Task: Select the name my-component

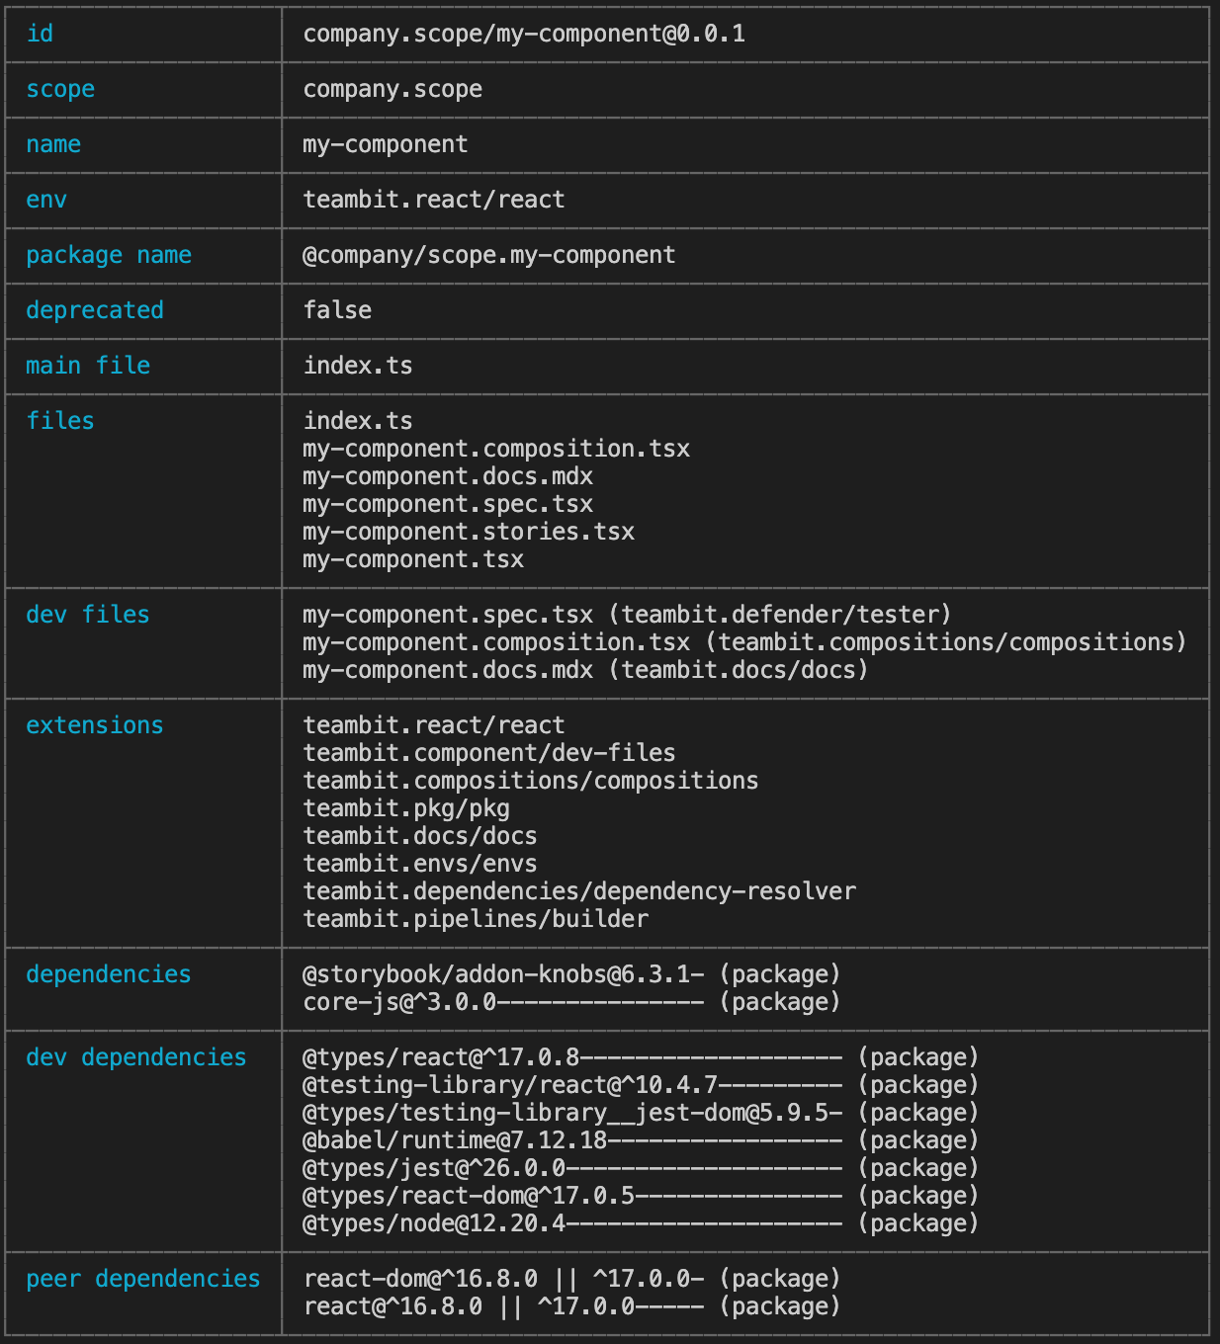Action: click(386, 144)
